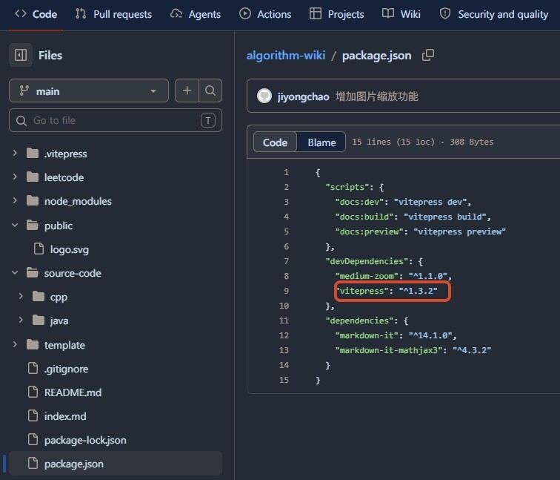The image size is (560, 480).
Task: Open file search magnifier button
Action: point(210,91)
